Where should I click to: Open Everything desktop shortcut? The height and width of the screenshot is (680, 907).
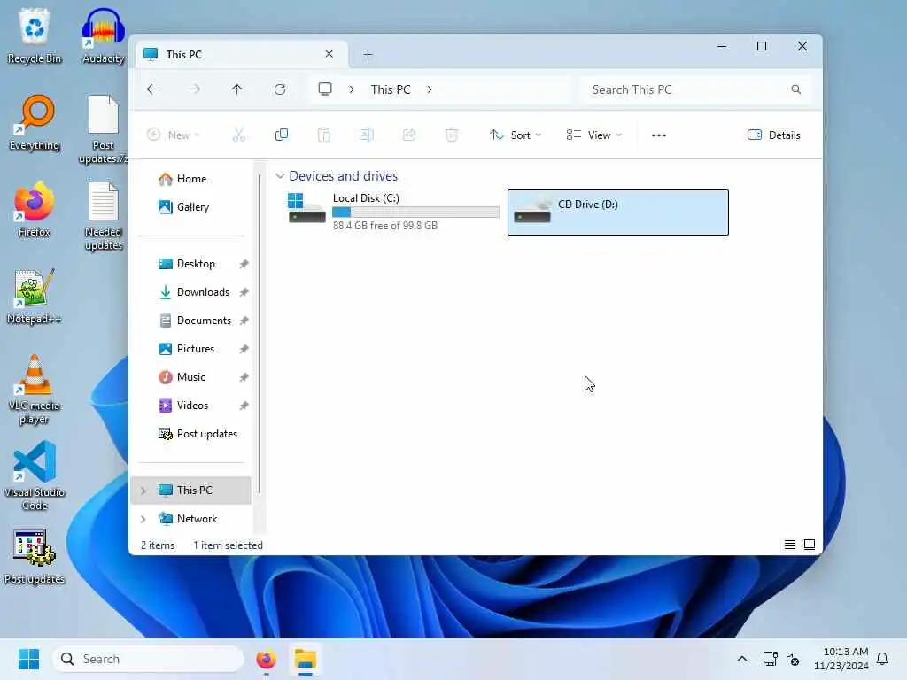click(35, 122)
